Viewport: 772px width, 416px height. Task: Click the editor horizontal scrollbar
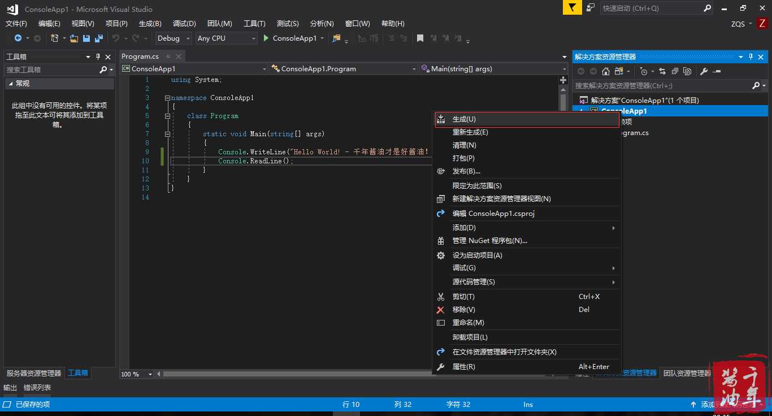[294, 374]
